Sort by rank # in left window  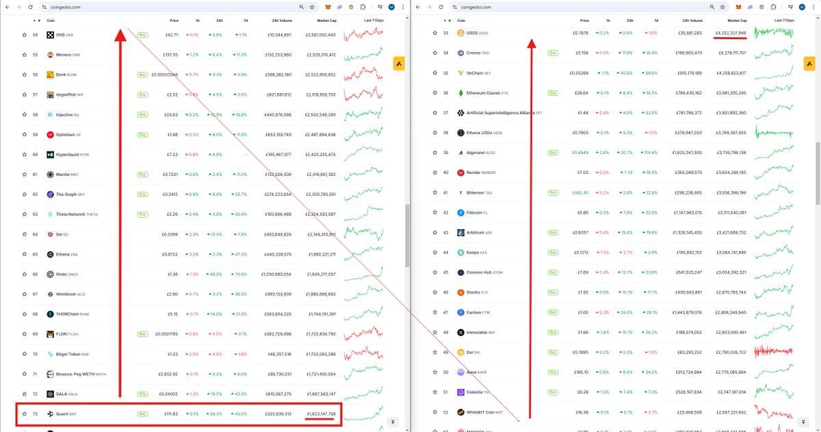(x=38, y=21)
